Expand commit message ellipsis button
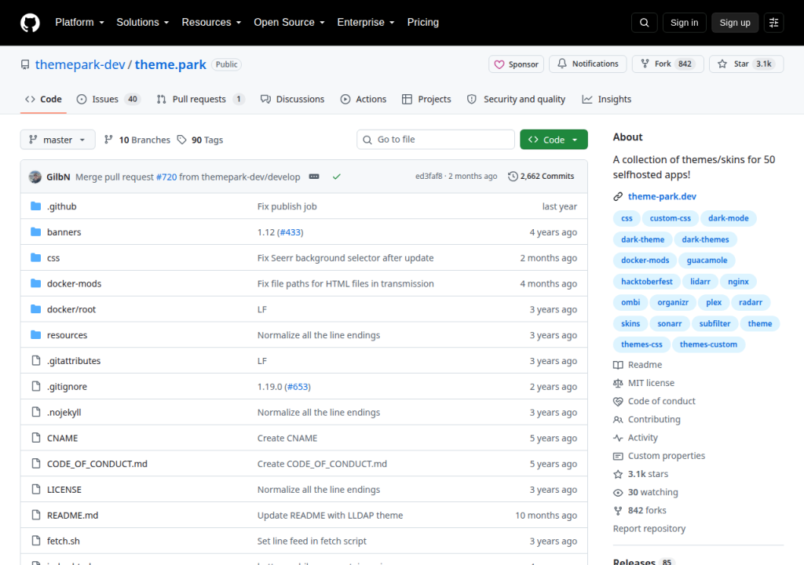The width and height of the screenshot is (804, 565). pos(314,177)
